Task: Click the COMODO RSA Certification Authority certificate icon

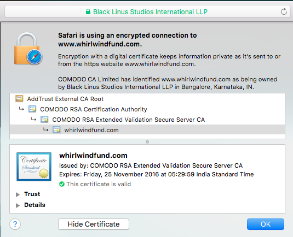Action: [x=32, y=109]
